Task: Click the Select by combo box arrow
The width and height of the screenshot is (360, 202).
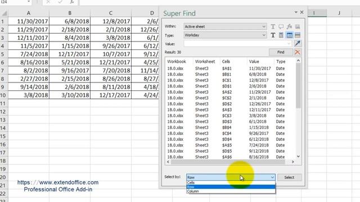Action: (x=272, y=177)
